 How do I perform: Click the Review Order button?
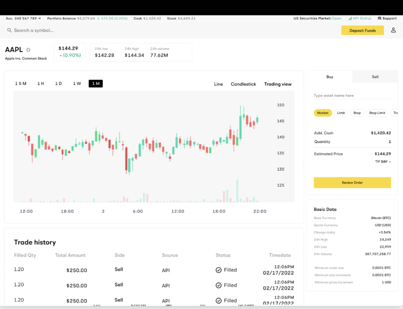pyautogui.click(x=352, y=183)
